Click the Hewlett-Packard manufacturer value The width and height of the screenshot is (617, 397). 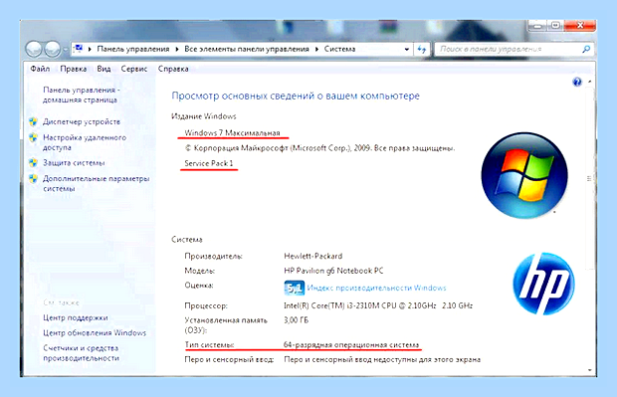coord(313,256)
